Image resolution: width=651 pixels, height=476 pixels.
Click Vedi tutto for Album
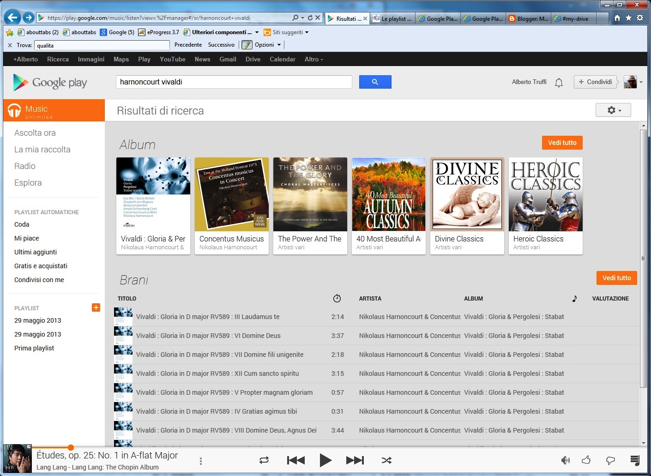point(562,143)
